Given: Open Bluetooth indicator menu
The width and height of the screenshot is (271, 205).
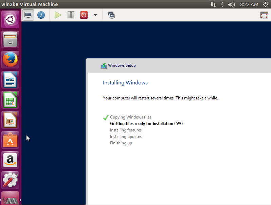Looking at the screenshot, I should (222, 4).
